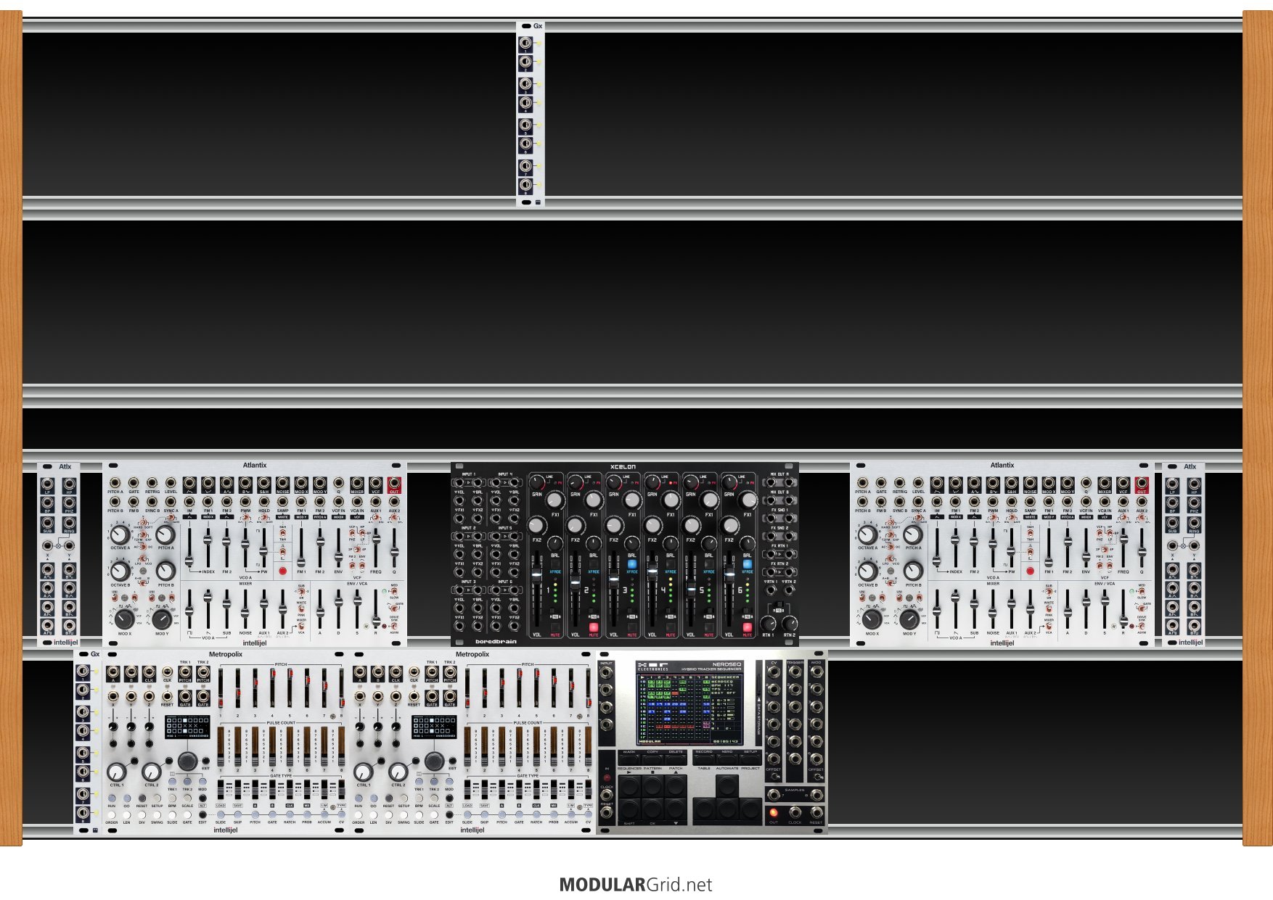This screenshot has width=1273, height=900.
Task: Click the SCALE button on the left Metropolix
Action: click(x=187, y=798)
